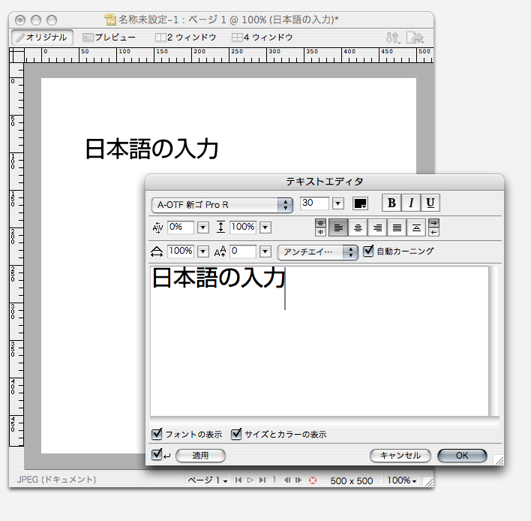Open the アンチエイリアス anti-alias dropdown
This screenshot has height=521, width=531.
coord(318,252)
